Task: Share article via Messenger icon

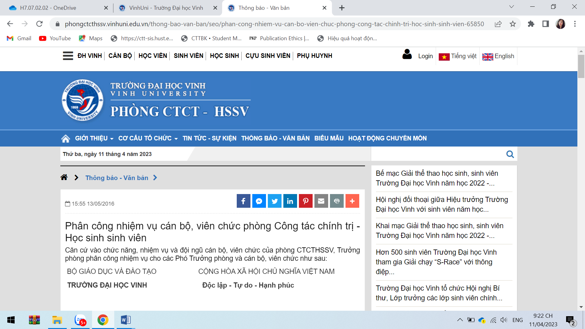Action: (259, 201)
